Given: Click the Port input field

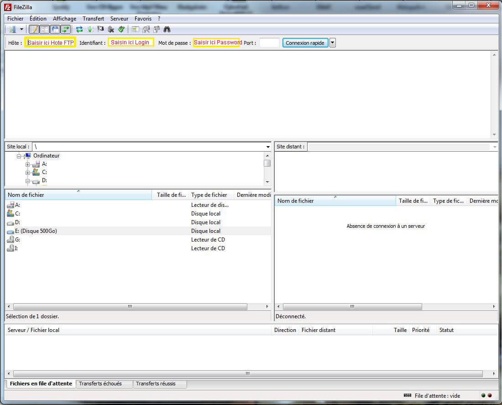Looking at the screenshot, I should click(269, 42).
